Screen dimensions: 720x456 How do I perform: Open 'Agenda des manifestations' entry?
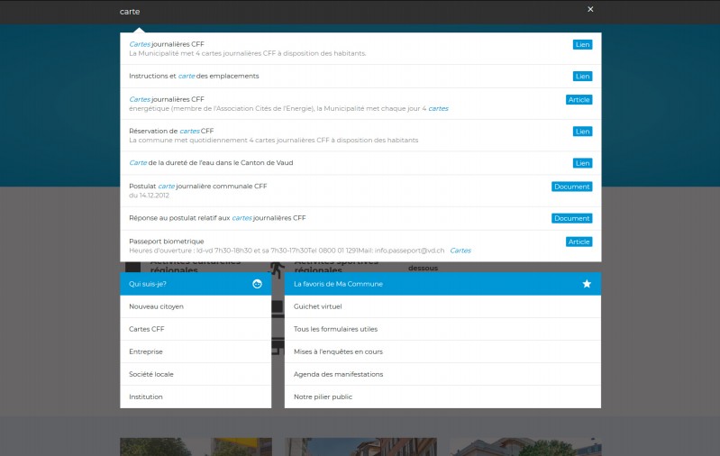(x=338, y=374)
